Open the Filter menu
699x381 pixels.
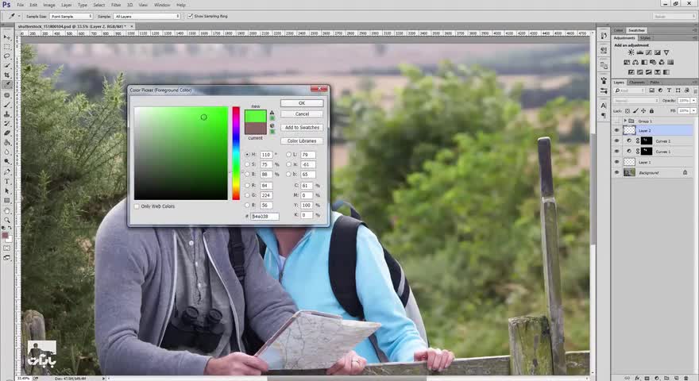tap(116, 5)
